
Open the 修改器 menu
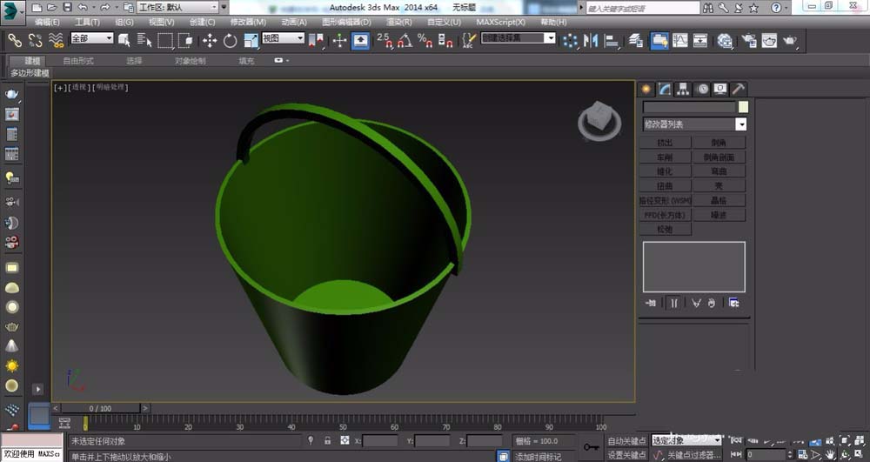coord(247,22)
